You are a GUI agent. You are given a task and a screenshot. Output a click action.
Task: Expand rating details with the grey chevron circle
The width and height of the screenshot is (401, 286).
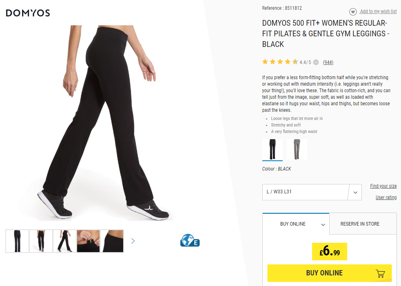click(316, 62)
